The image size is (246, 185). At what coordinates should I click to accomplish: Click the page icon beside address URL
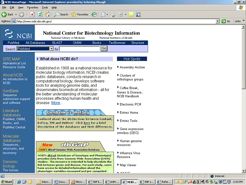(14, 21)
